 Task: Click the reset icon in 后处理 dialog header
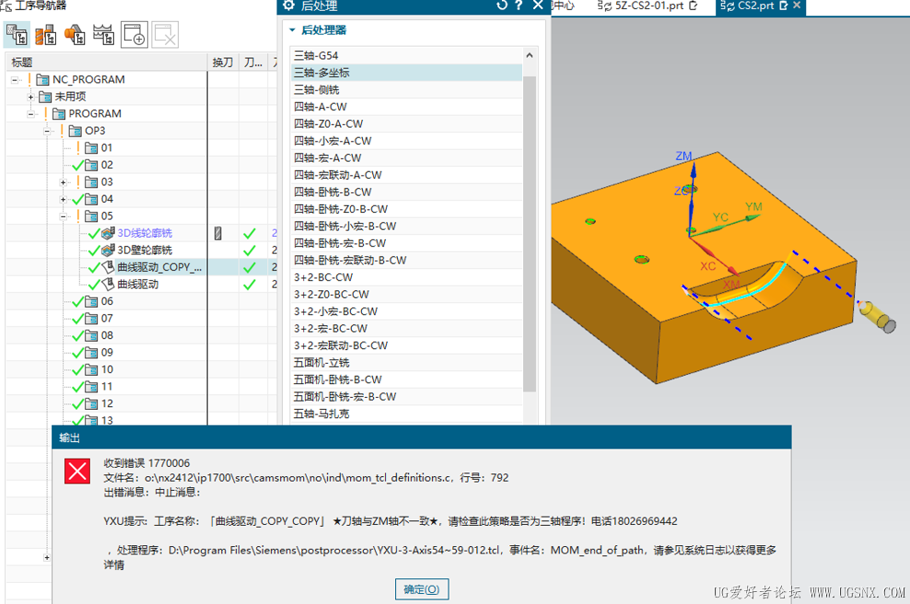click(x=502, y=6)
